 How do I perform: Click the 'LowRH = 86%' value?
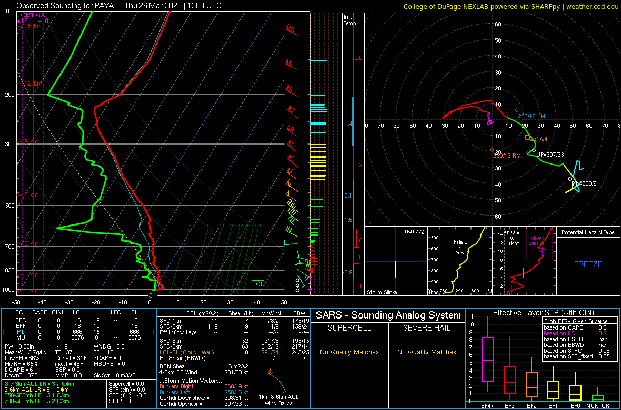21,358
